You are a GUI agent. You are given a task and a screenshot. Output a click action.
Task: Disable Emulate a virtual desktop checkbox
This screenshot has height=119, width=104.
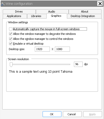click(11, 44)
